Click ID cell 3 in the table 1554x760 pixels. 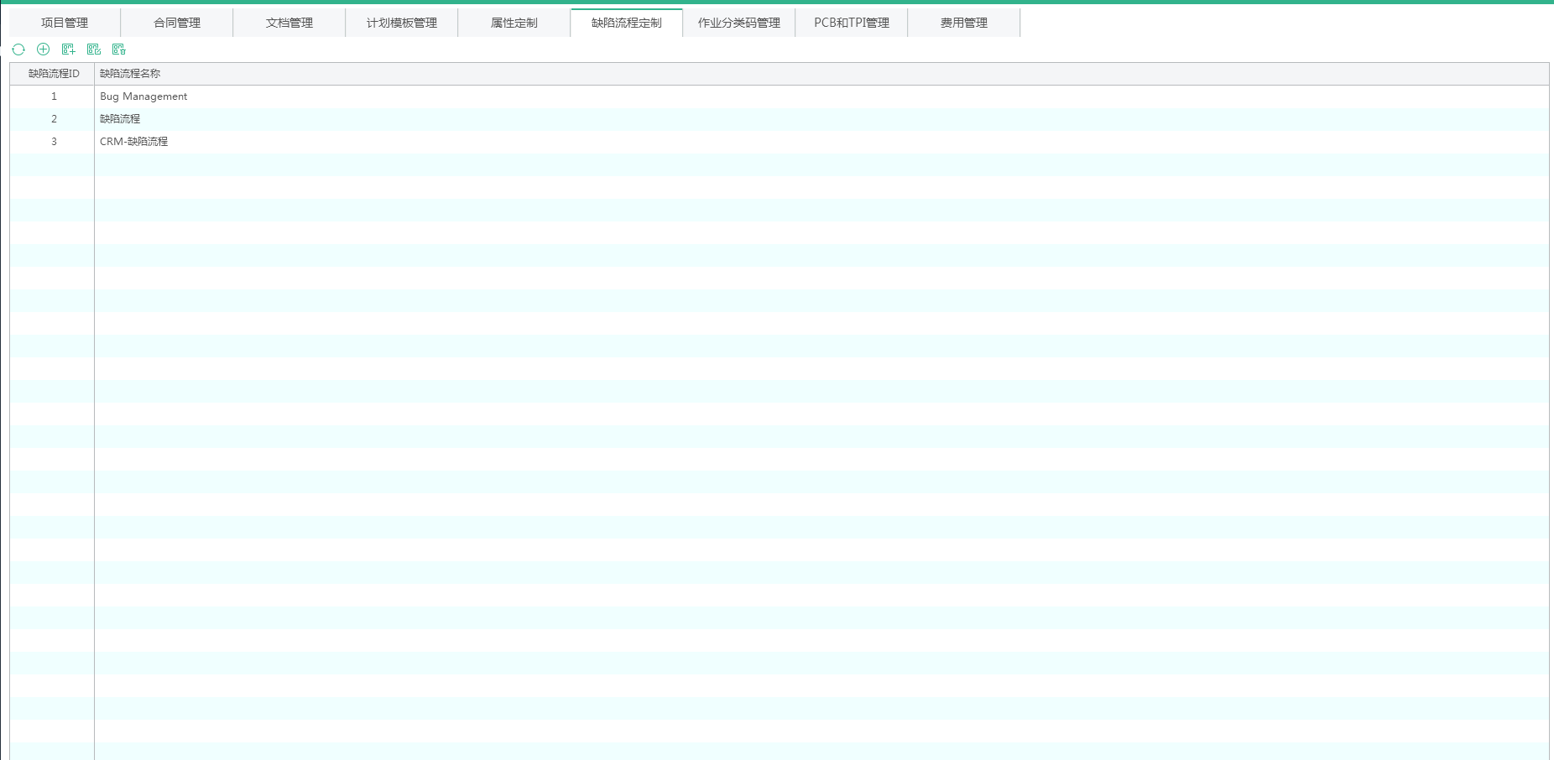click(52, 142)
